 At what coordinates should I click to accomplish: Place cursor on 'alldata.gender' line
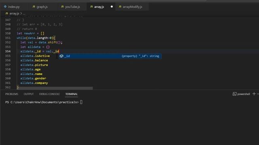coord(33,79)
